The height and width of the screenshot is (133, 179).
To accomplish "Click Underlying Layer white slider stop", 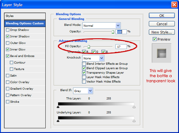I will point(134,121).
